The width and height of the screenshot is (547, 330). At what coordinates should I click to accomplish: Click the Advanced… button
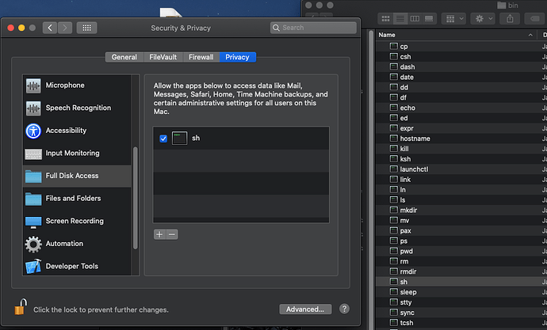coord(305,309)
